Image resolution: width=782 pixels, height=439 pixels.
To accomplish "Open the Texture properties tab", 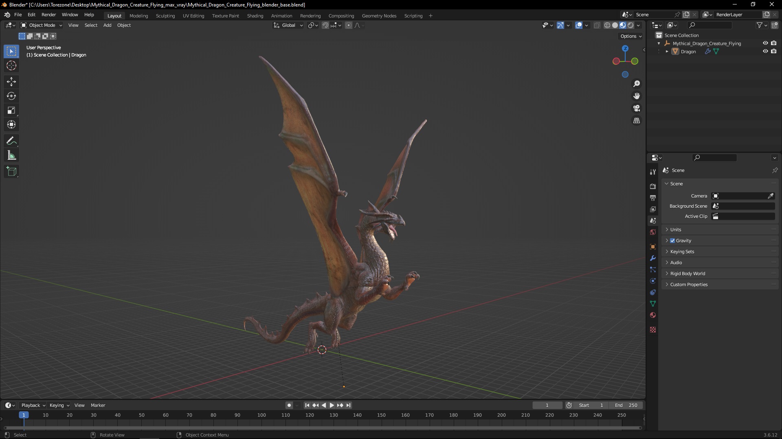I will point(653,330).
